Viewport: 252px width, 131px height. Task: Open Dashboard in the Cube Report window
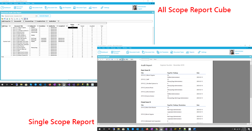pos(6,8)
